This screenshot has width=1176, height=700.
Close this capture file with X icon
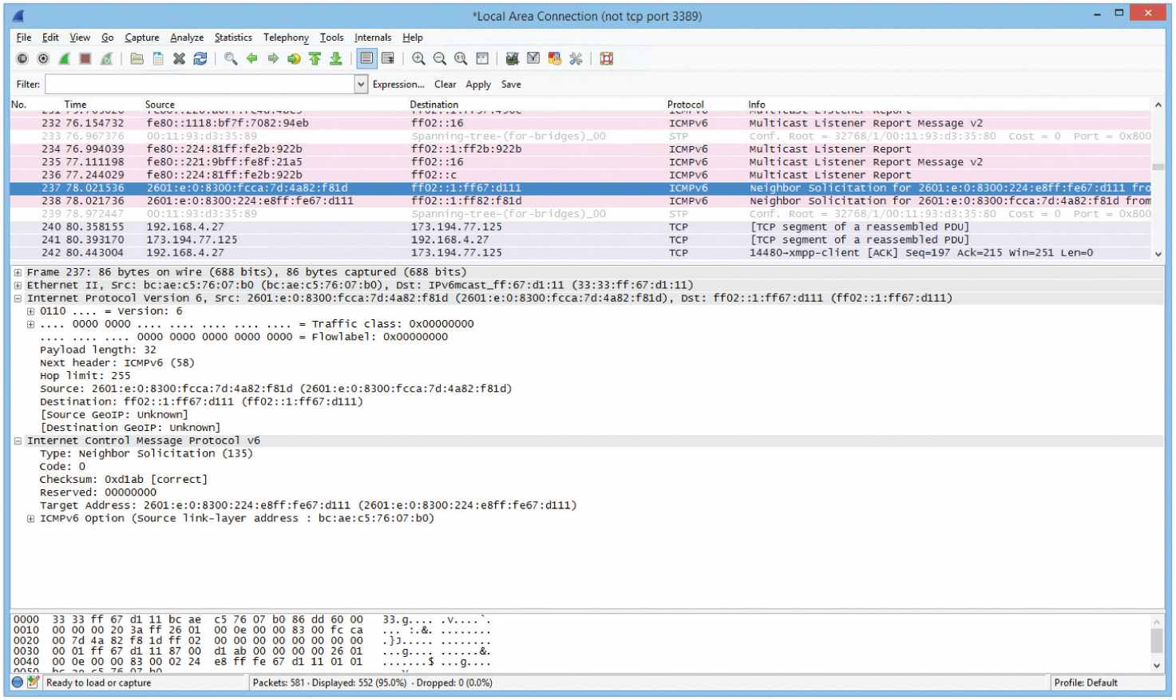click(x=180, y=58)
